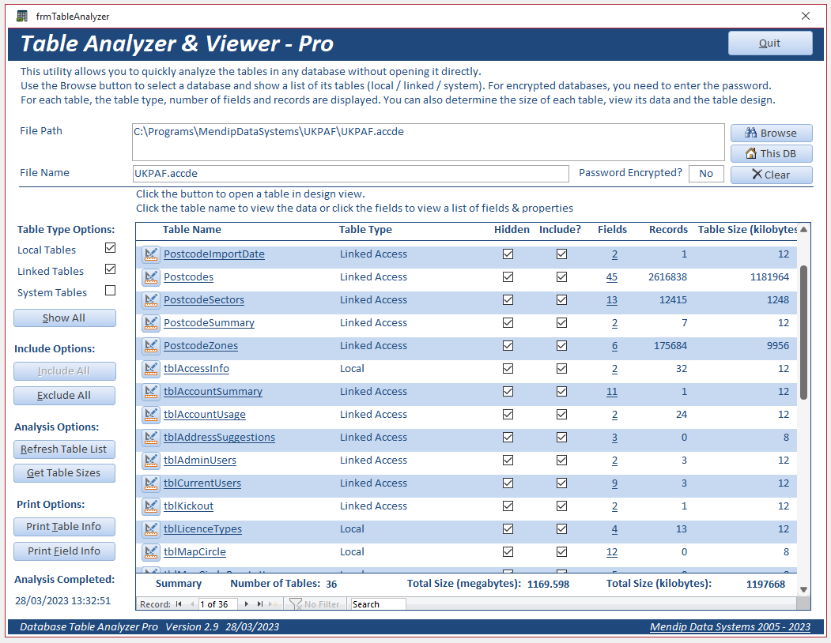Jump to last record arrow
The image size is (831, 643).
[259, 604]
